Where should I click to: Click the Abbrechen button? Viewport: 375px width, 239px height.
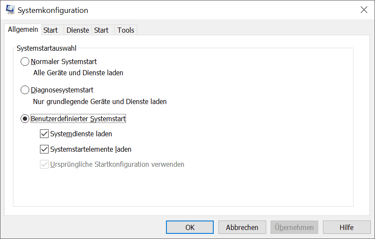242,227
